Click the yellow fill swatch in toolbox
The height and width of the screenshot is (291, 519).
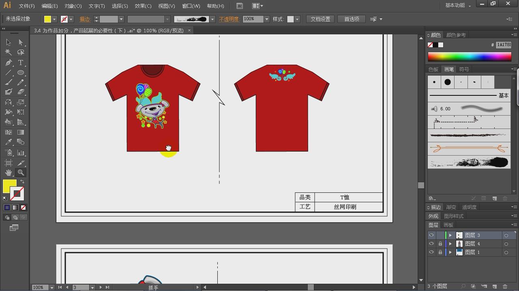point(9,186)
